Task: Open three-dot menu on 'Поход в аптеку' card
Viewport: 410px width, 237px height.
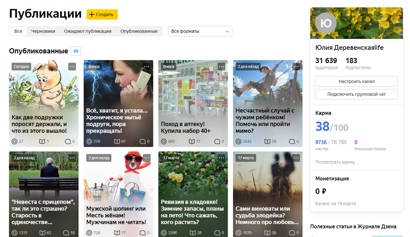Action: [221, 66]
